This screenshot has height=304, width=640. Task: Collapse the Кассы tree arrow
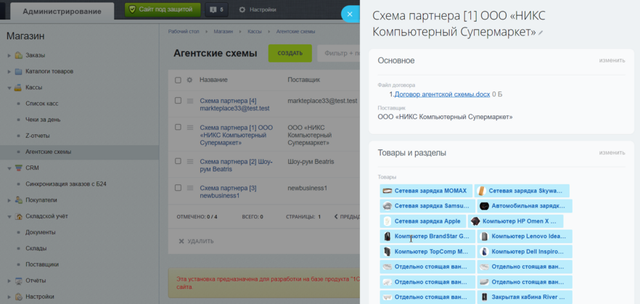coord(9,88)
